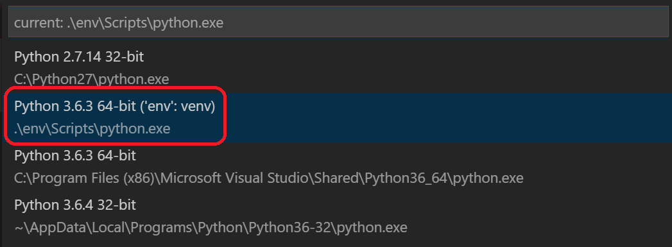Image resolution: width=672 pixels, height=247 pixels.
Task: Activate the highlighted venv interpreter row
Action: tap(336, 117)
